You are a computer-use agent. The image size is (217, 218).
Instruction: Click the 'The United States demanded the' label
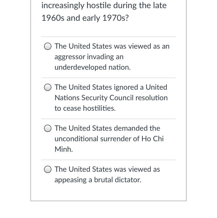(107, 128)
